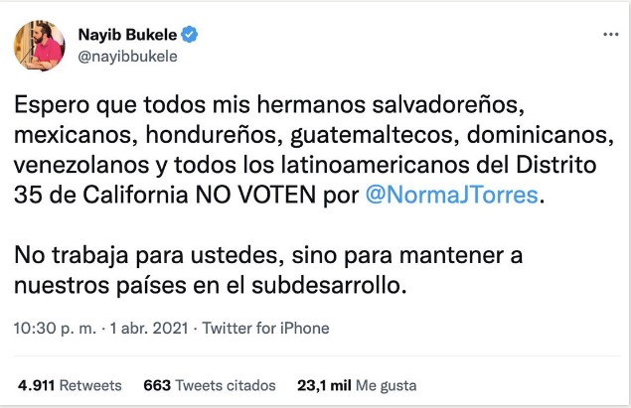Click the word guatemaltecos

(x=375, y=135)
